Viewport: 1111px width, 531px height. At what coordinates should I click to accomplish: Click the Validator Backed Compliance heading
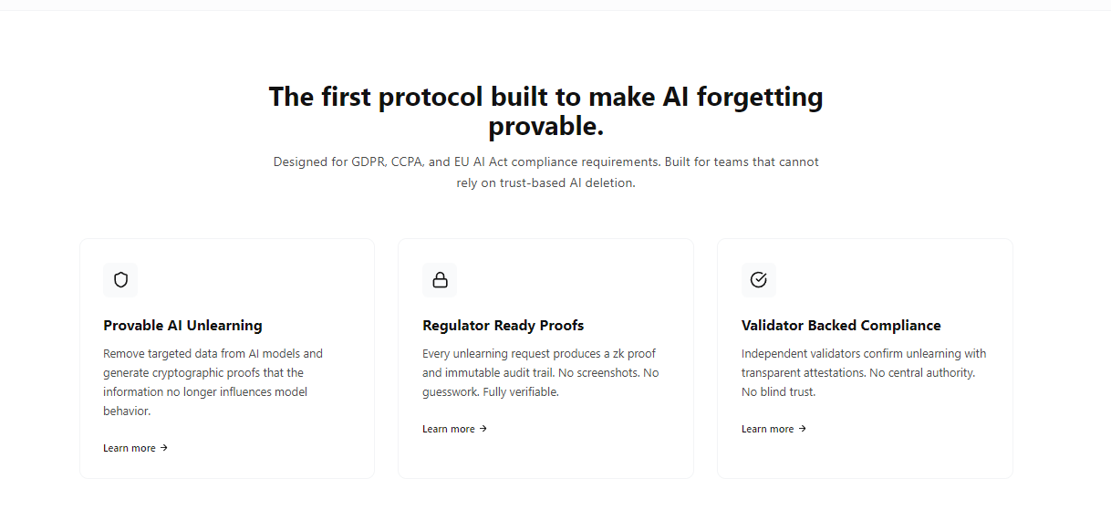tap(841, 325)
